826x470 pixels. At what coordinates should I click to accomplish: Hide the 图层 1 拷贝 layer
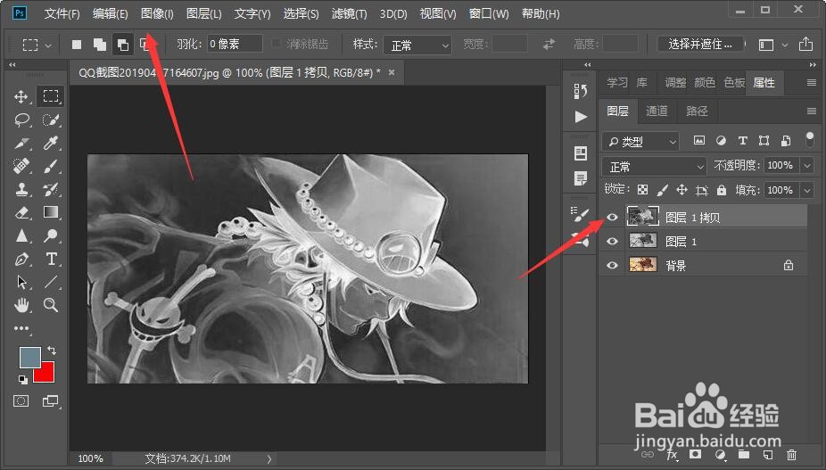[612, 217]
